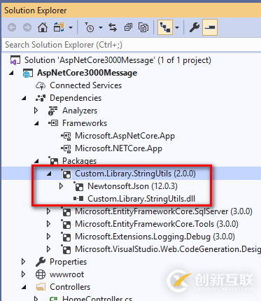
Task: Collapse the Packages node
Action: pyautogui.click(x=36, y=162)
